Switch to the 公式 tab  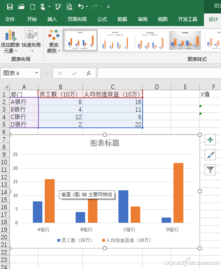102,19
